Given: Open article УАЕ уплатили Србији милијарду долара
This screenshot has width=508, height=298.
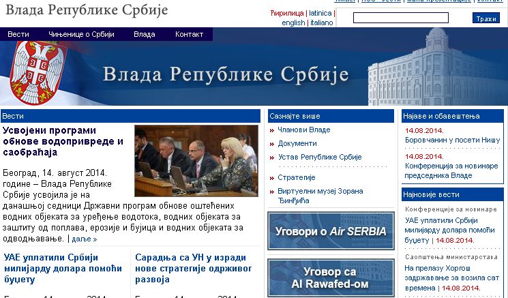Looking at the screenshot, I should coord(63,268).
